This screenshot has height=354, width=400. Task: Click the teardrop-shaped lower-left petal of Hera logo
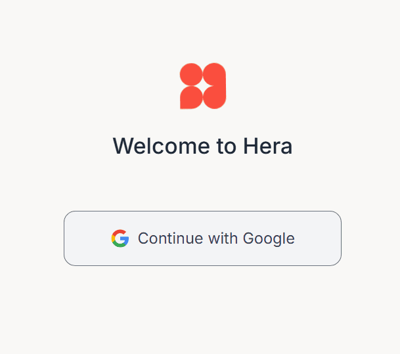(191, 97)
